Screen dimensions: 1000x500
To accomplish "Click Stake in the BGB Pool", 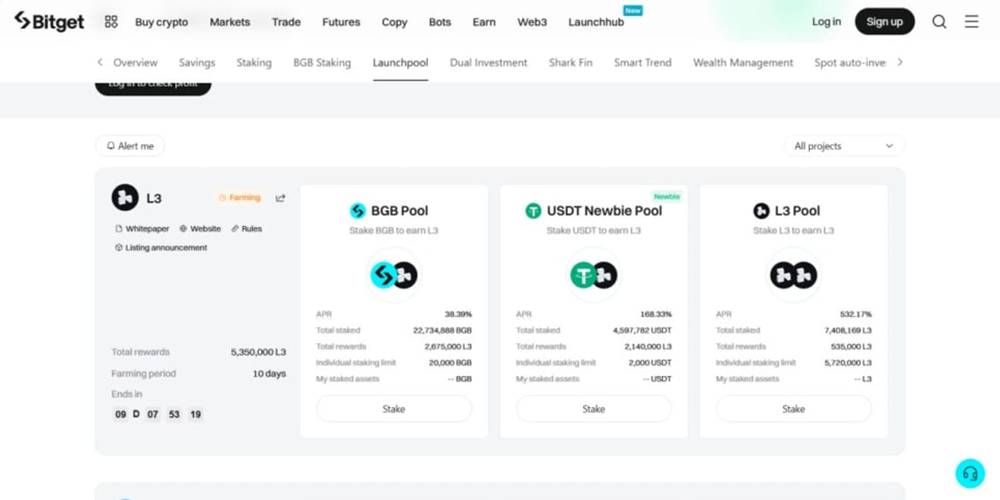I will pos(394,409).
